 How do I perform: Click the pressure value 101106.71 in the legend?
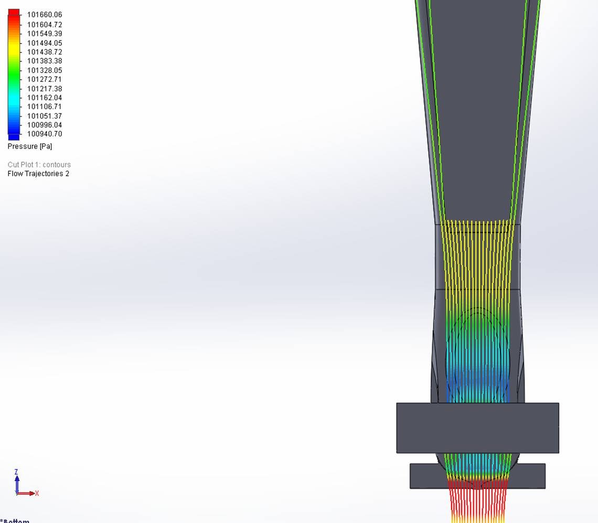click(45, 106)
